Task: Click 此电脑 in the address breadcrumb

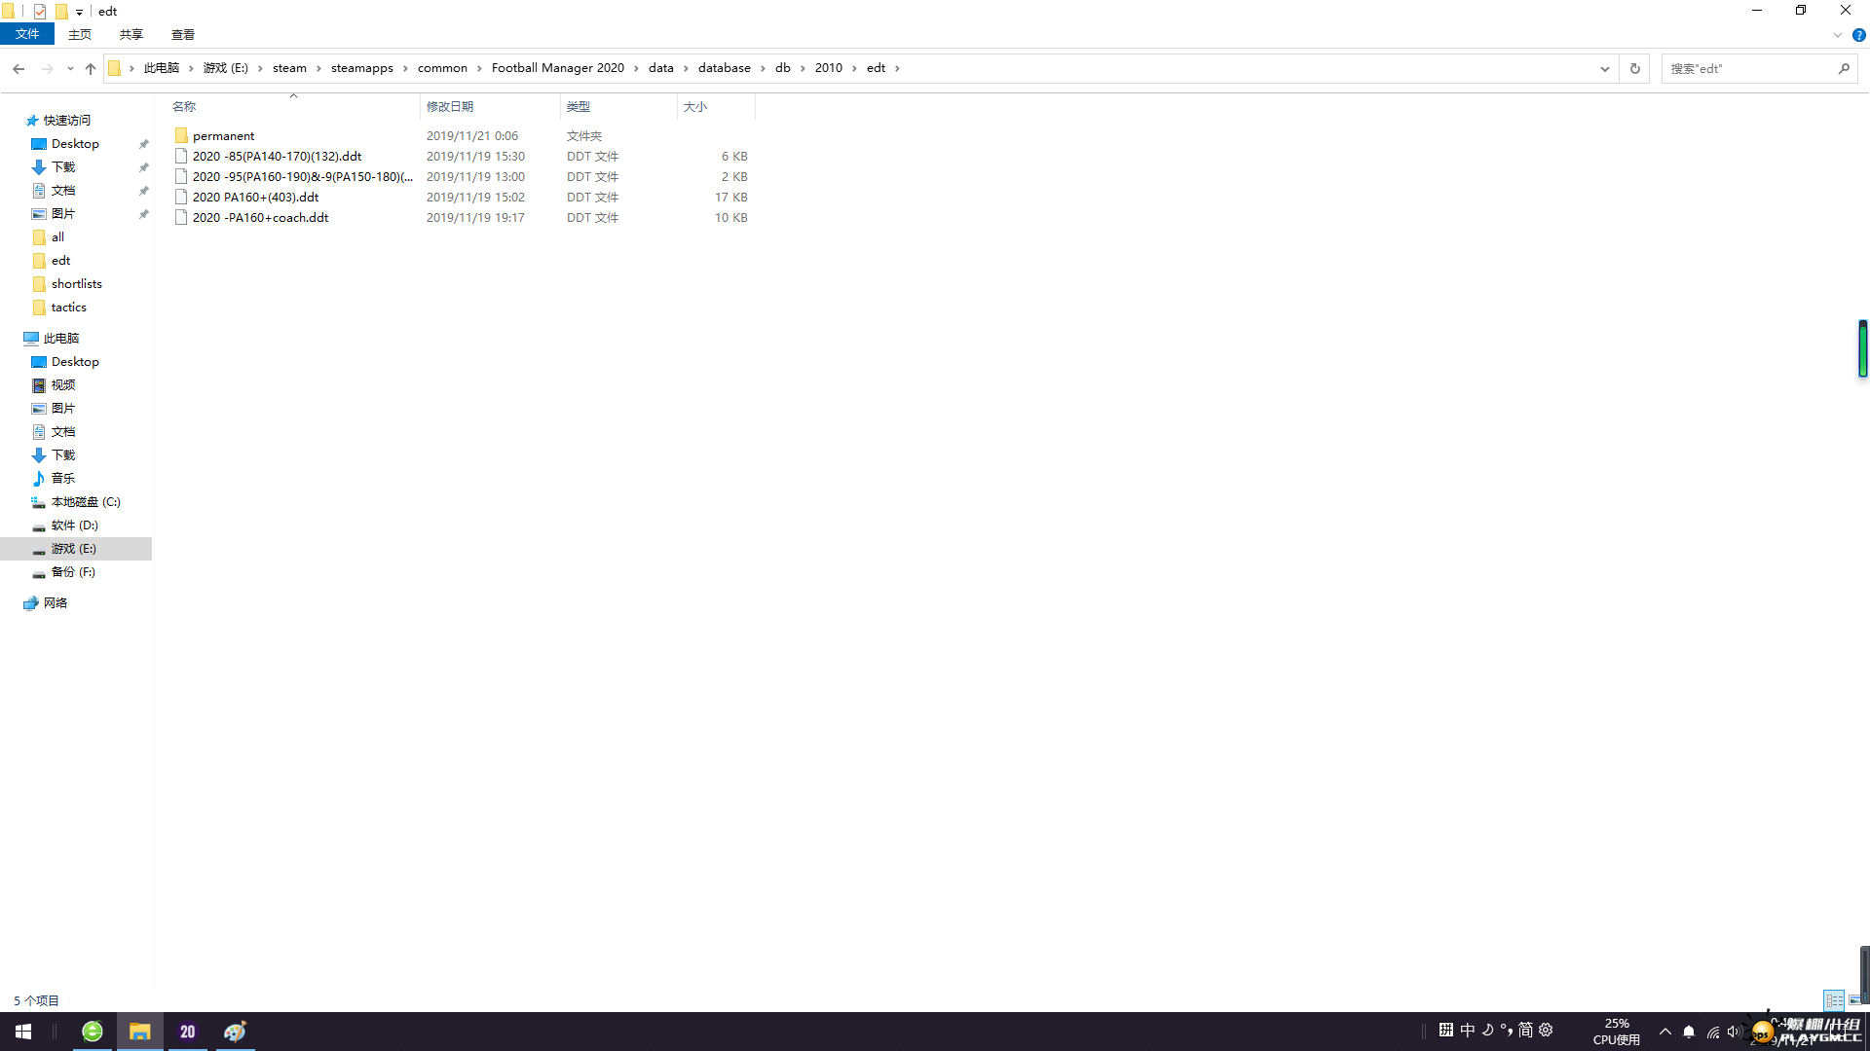Action: tap(162, 68)
